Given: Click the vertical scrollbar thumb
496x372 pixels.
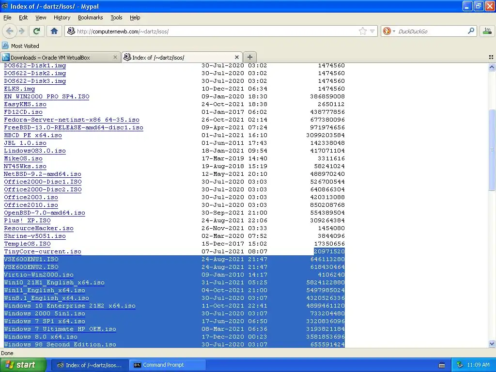Looking at the screenshot, I should pyautogui.click(x=492, y=150).
